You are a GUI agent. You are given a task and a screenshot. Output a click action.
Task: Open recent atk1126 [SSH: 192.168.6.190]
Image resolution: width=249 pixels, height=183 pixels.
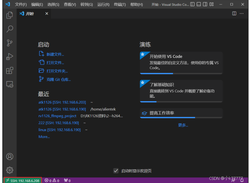point(62,109)
